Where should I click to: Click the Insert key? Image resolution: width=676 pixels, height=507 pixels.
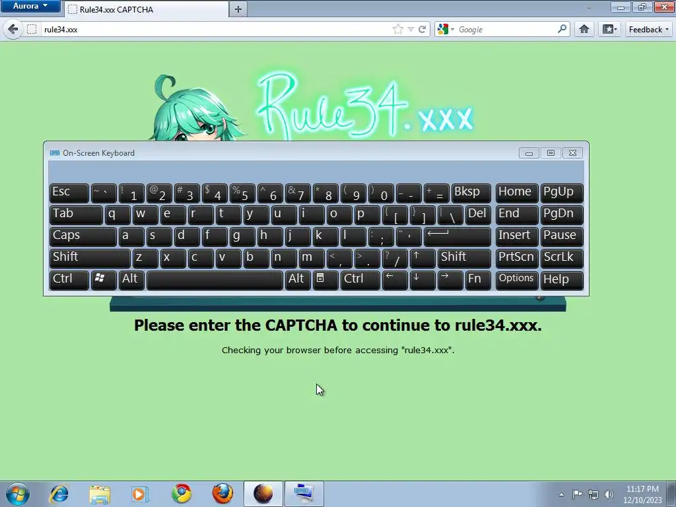click(x=516, y=236)
